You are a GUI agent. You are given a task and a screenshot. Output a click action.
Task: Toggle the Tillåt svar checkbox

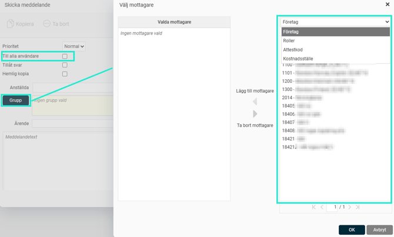click(65, 65)
